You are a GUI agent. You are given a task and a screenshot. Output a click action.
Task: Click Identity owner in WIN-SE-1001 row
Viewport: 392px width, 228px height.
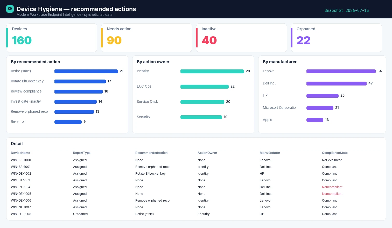203,167
